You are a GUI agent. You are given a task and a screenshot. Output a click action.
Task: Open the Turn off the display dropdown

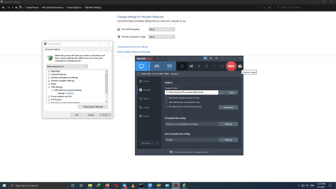tap(162, 29)
